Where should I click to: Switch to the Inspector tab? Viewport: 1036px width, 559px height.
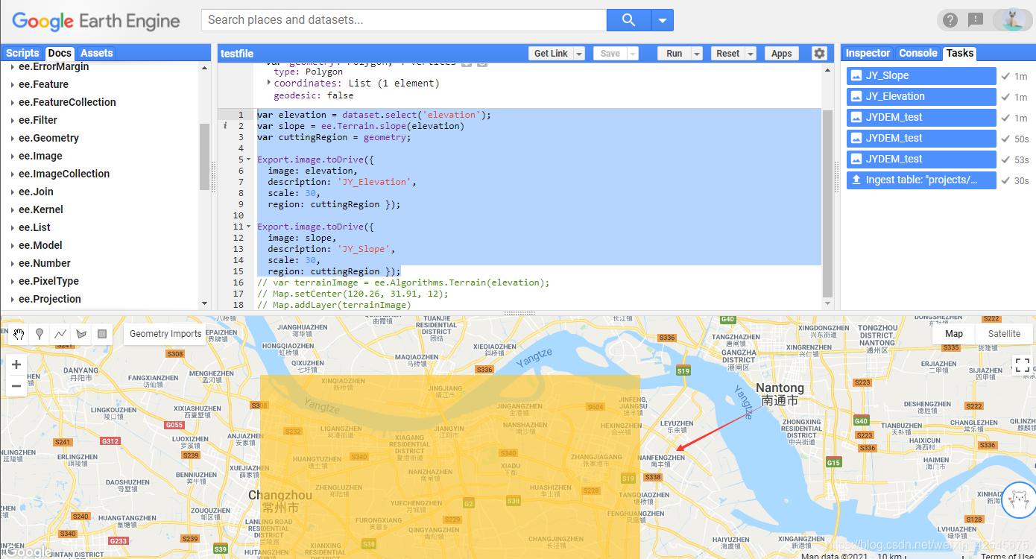point(868,53)
